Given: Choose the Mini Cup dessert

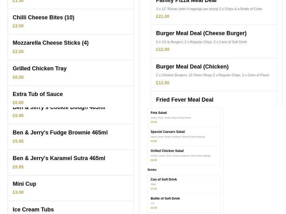Looking at the screenshot, I should [24, 184].
